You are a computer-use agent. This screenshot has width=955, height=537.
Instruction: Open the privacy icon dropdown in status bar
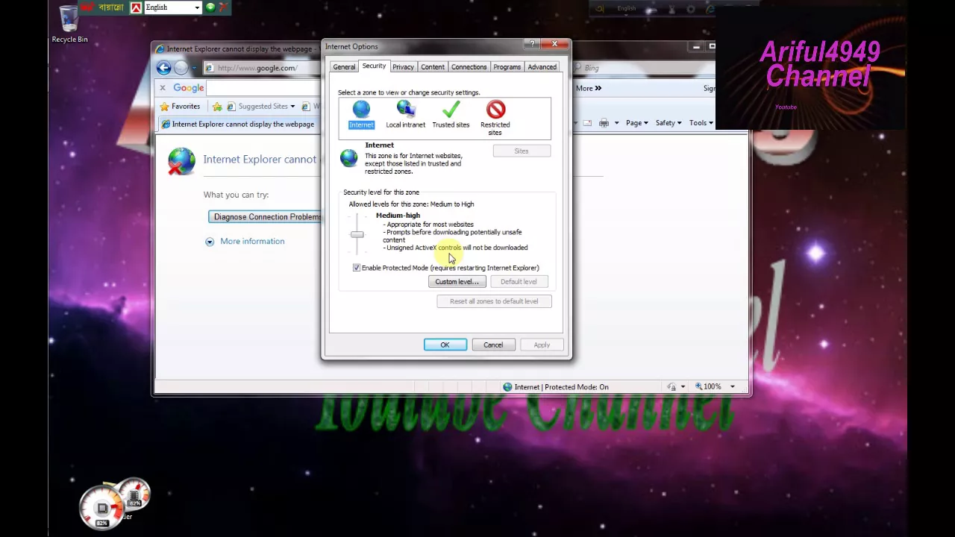pos(683,387)
